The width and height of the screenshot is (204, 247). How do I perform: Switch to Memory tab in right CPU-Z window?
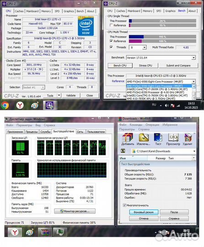coord(147,11)
